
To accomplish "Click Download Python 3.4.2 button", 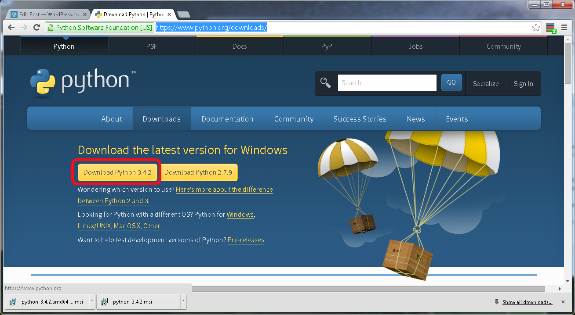I will click(x=117, y=172).
